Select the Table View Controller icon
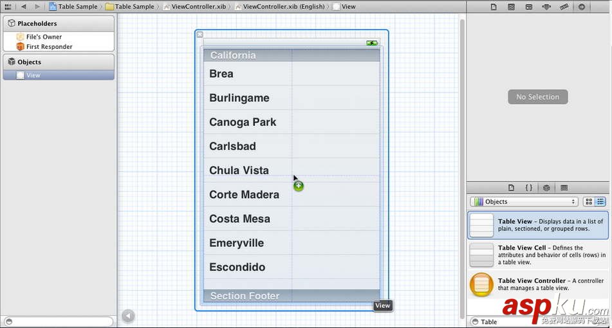The height and width of the screenshot is (328, 612). pos(481,284)
